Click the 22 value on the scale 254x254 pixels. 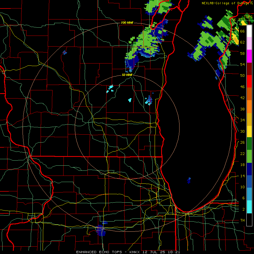[242, 154]
